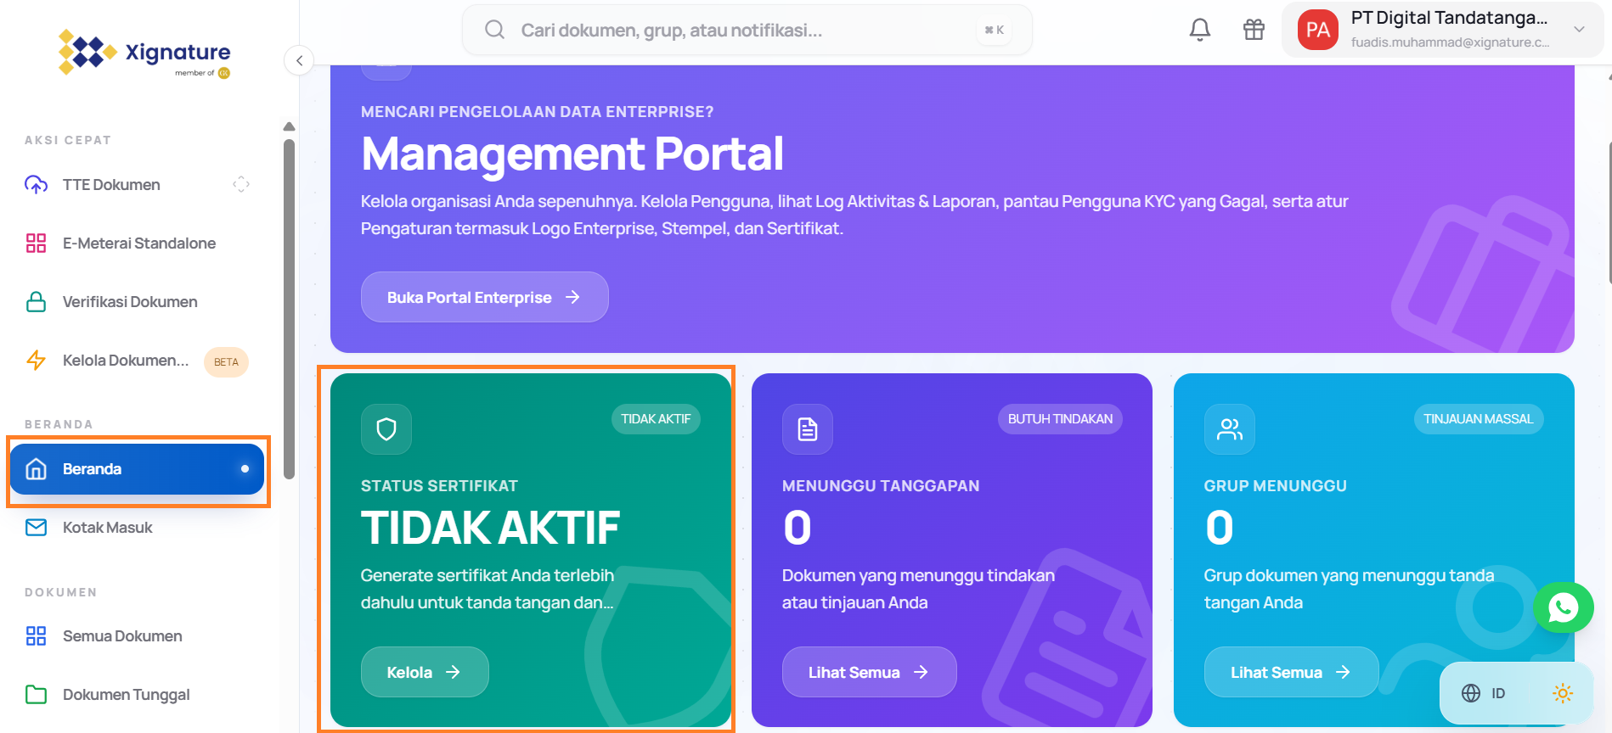Screen dimensions: 1612x733
Task: Click the red PA account avatar
Action: [1317, 30]
